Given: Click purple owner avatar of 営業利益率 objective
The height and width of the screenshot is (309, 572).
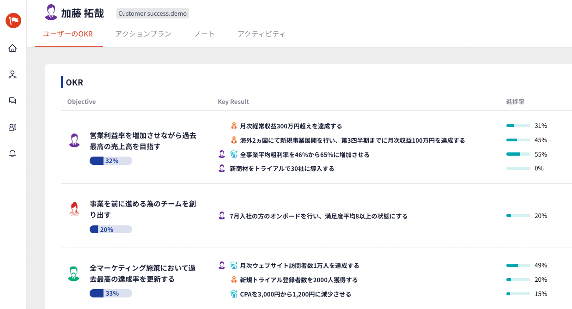Looking at the screenshot, I should click(74, 140).
